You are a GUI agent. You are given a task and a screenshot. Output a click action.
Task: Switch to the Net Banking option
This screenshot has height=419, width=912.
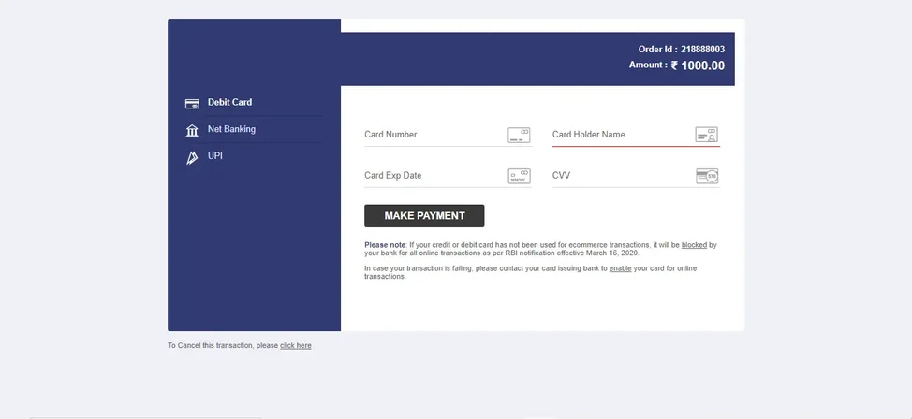click(x=231, y=129)
